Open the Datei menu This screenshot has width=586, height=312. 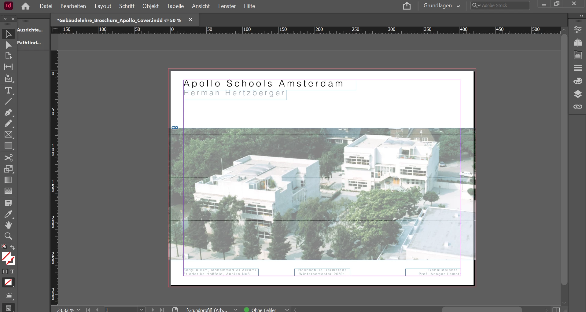point(46,6)
